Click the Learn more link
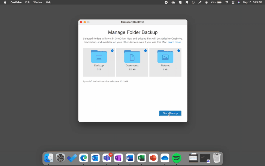The height and width of the screenshot is (166, 265). coord(174,42)
